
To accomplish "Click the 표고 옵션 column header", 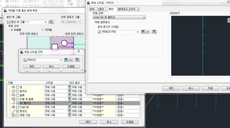I will (76, 83).
